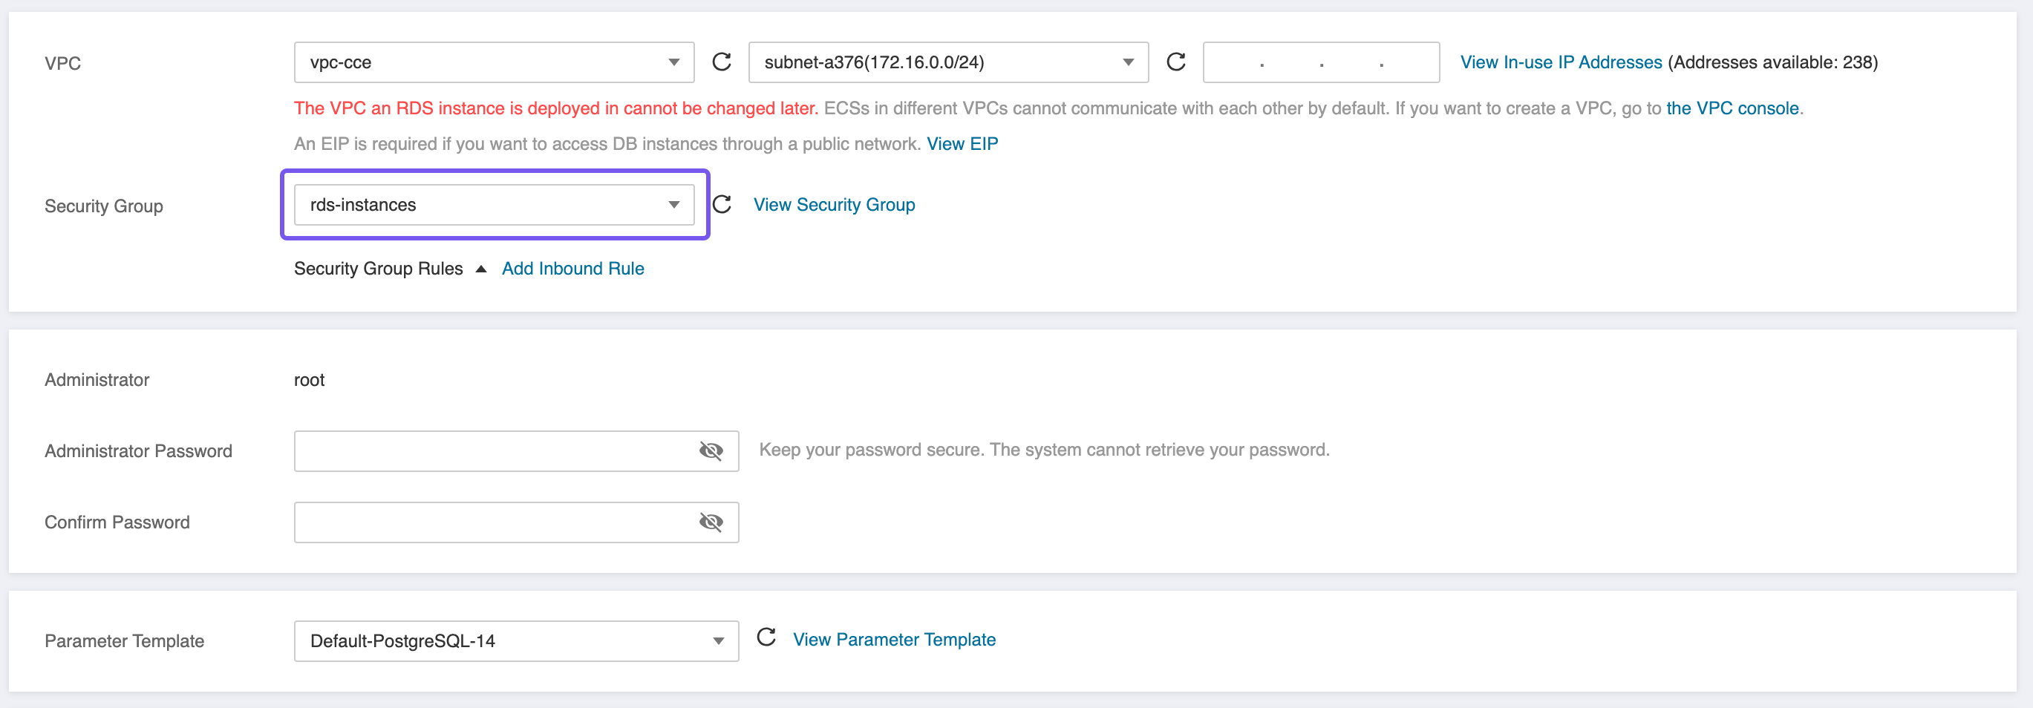This screenshot has height=708, width=2033.
Task: Collapse the Security Group Rules section
Action: click(480, 269)
